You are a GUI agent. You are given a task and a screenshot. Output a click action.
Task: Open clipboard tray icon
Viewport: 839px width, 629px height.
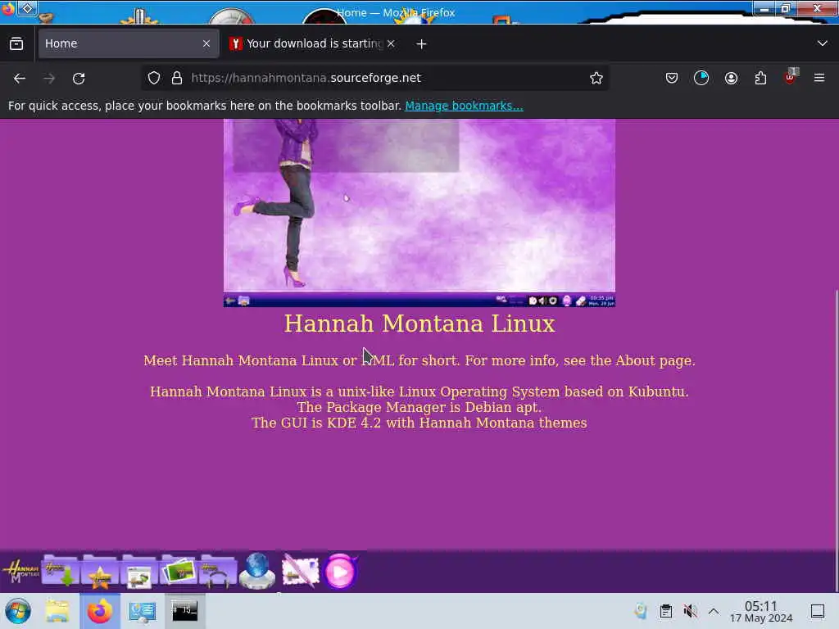tap(665, 611)
